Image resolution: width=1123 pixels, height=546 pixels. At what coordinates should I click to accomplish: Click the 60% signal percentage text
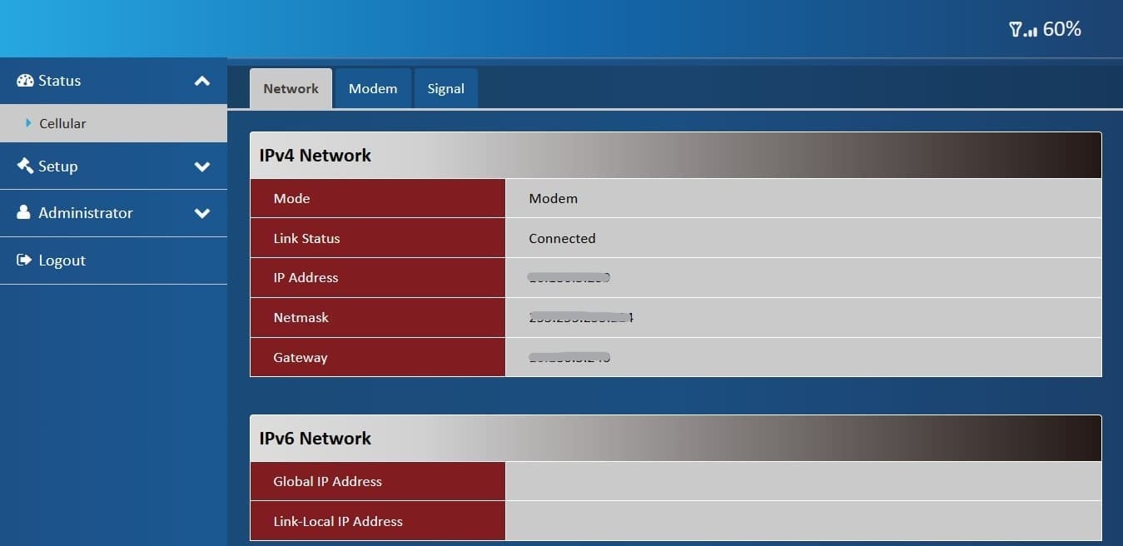(1061, 29)
